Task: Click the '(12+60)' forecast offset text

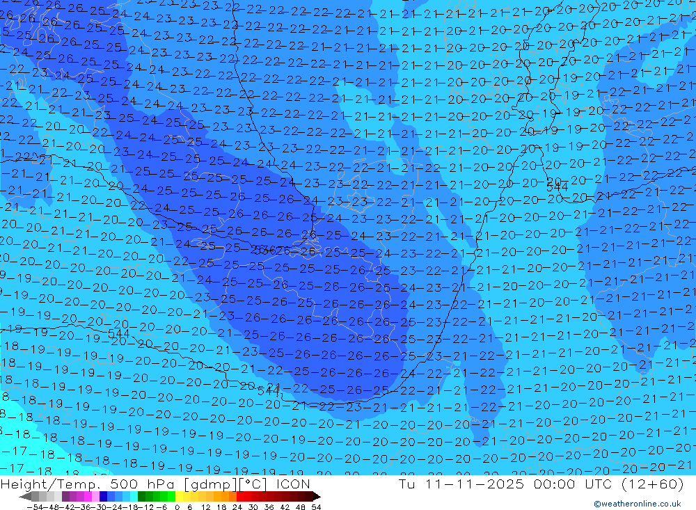Action: [x=651, y=484]
